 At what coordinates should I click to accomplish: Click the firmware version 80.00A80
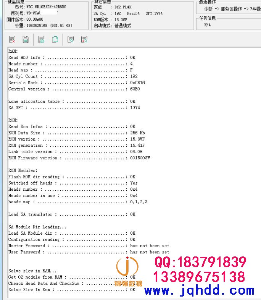coord(35,19)
